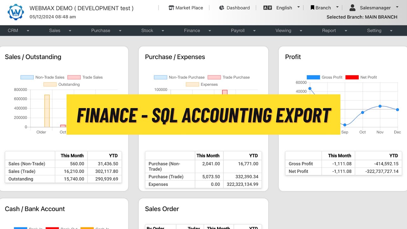Click the Sales / Outstanding card title
Screen dimensions: 407x229
33,57
